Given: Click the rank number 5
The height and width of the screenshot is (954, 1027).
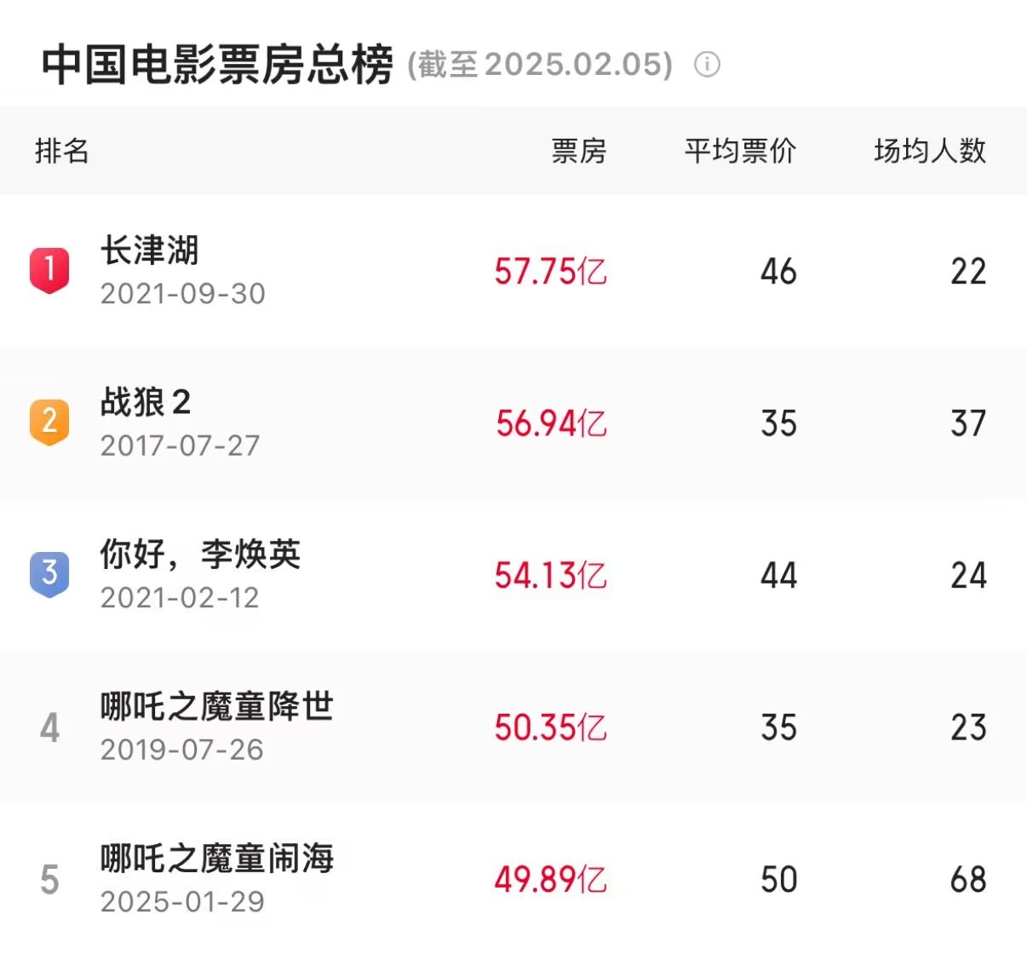Looking at the screenshot, I should [49, 879].
